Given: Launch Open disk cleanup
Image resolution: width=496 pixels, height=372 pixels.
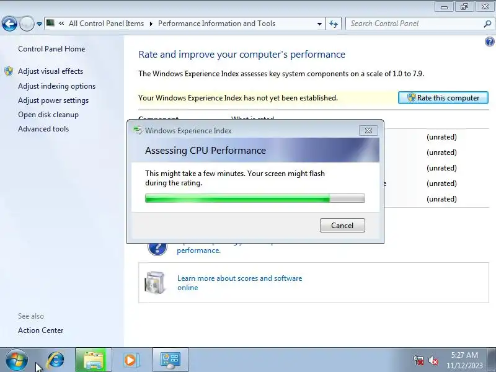Looking at the screenshot, I should (x=48, y=115).
